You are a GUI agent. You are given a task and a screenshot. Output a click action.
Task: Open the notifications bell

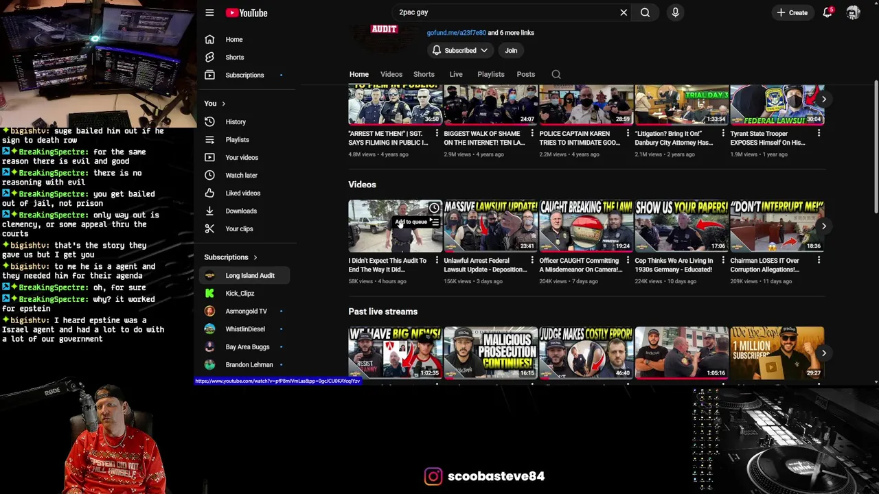[827, 12]
